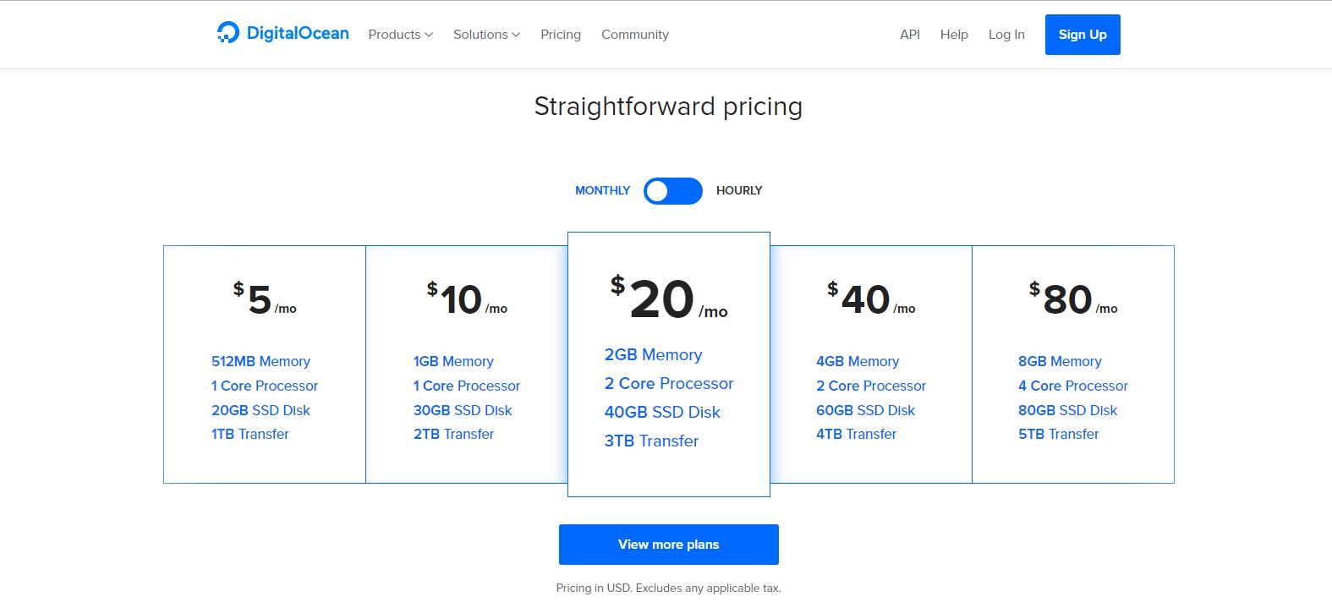Open the Help link
This screenshot has width=1332, height=608.
pyautogui.click(x=954, y=35)
